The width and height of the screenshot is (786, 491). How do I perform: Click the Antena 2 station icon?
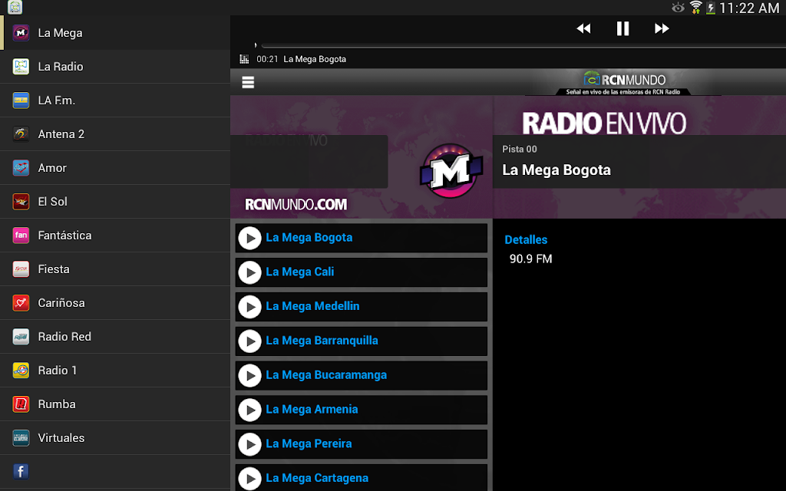click(21, 134)
